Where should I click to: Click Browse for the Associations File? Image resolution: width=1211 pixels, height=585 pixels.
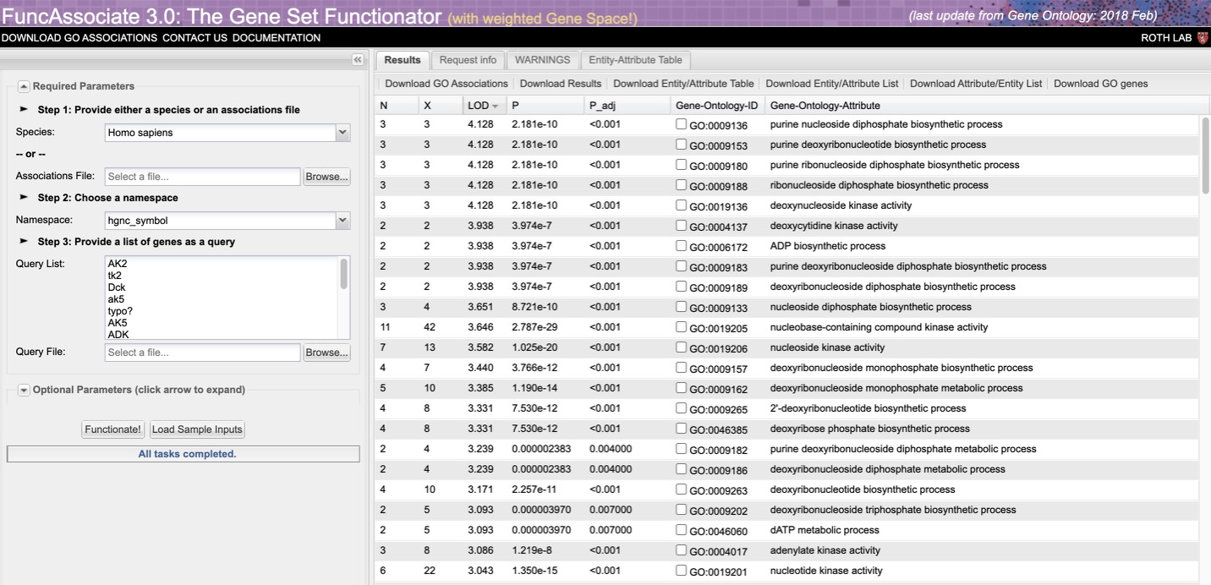pyautogui.click(x=326, y=177)
